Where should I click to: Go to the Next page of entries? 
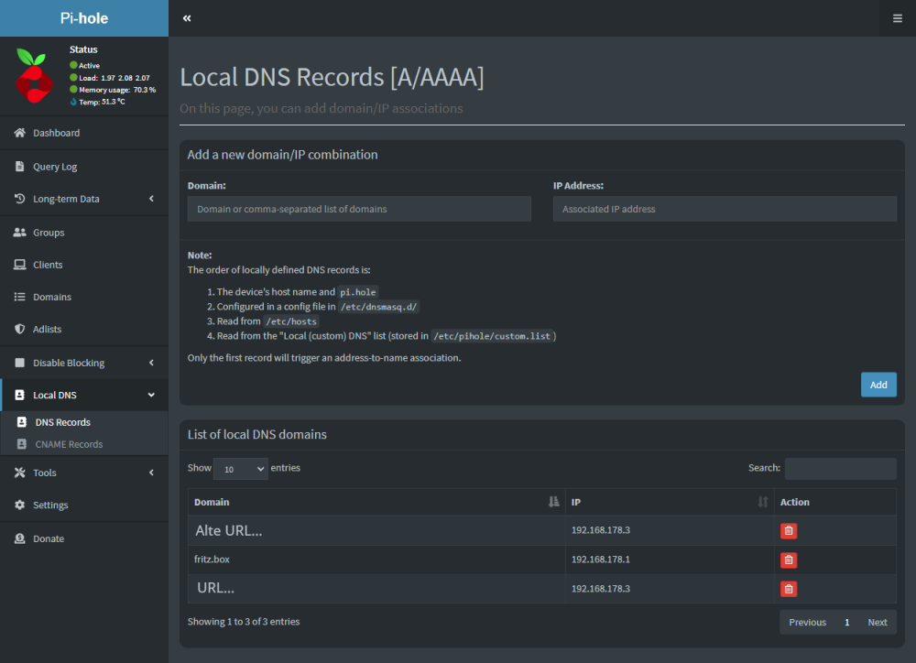(877, 622)
